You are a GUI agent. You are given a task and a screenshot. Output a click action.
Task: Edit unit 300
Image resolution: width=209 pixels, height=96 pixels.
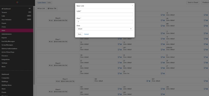tap(147, 81)
